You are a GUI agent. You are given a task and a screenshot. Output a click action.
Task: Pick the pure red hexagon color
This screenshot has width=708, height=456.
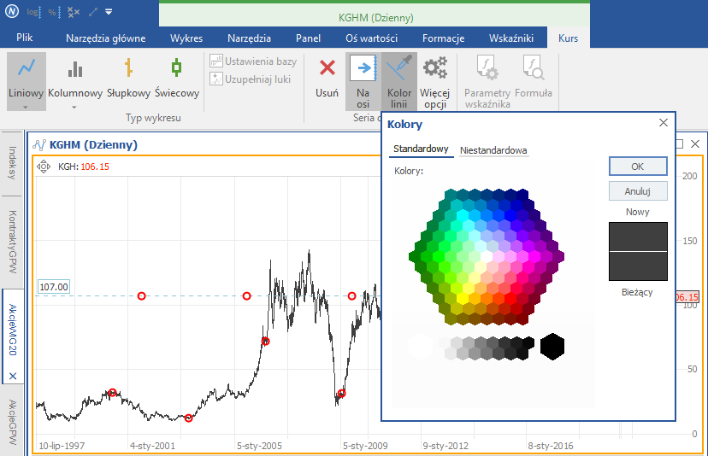click(510, 298)
